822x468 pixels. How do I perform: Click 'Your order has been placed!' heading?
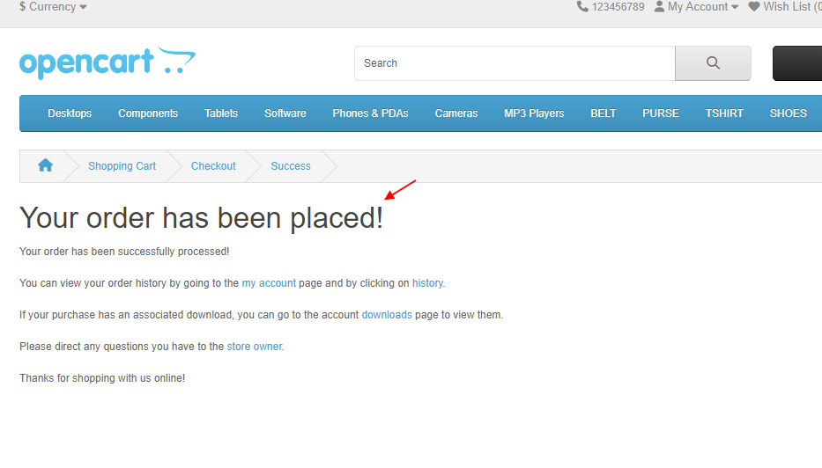click(201, 218)
